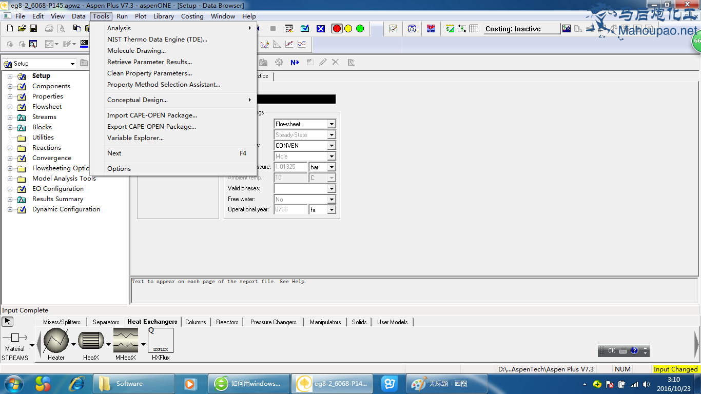Click the Costing: Inactive status field
The image size is (701, 394).
click(x=522, y=29)
